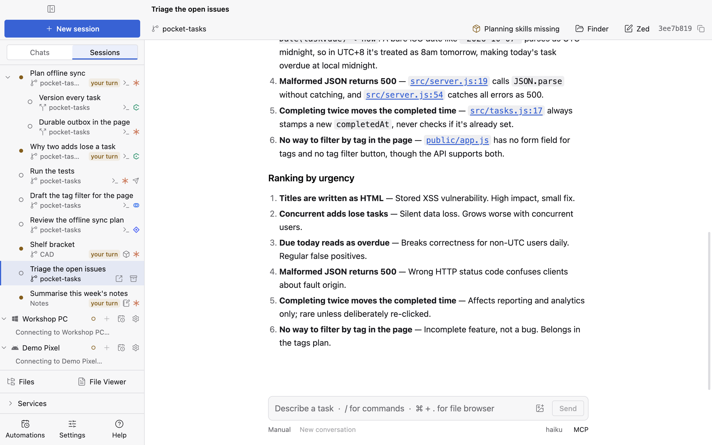
Task: Open Help in bottom bar
Action: 119,429
